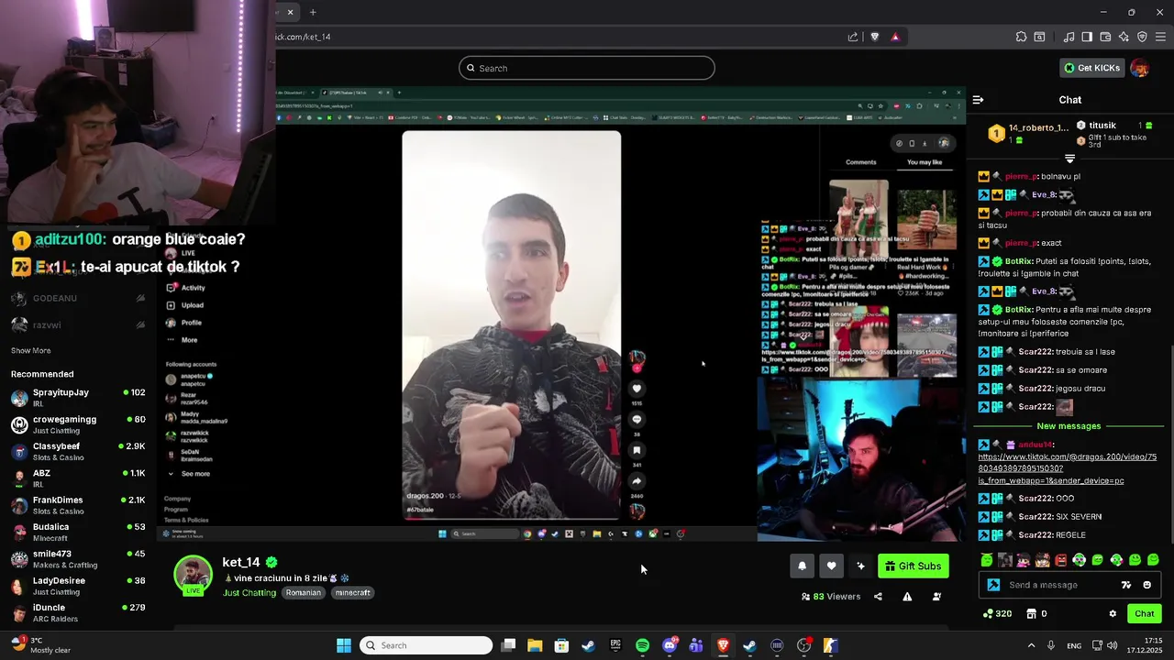Open the tab search icon in browser toolbar

pos(1039,37)
